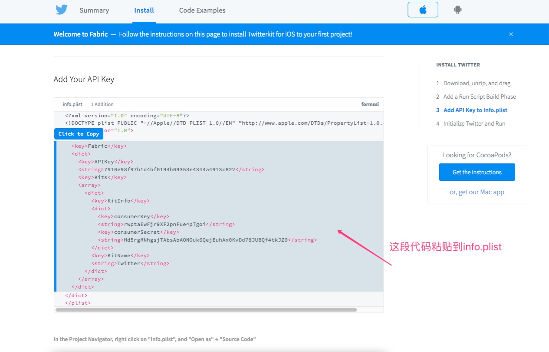Go to step 2 Add a Run Script Build Phase
Image resolution: width=549 pixels, height=352 pixels.
479,96
